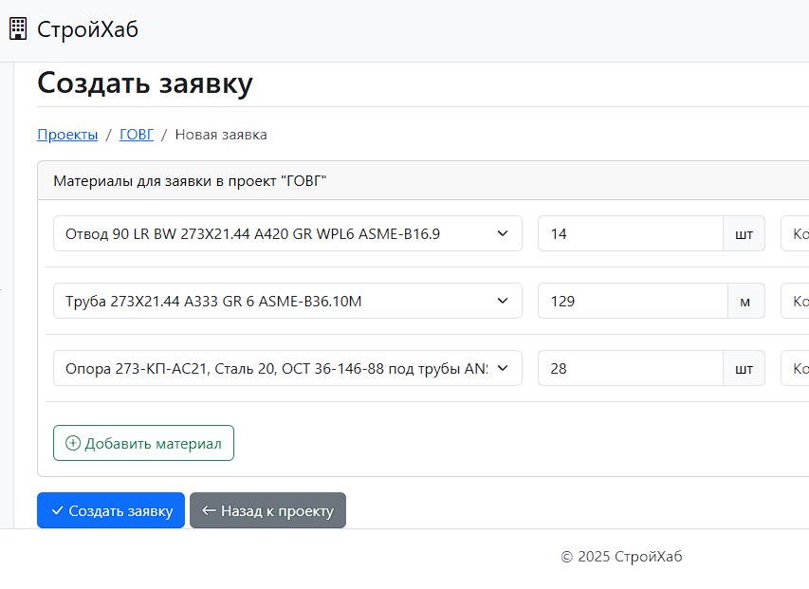Screen dimensions: 809x589
Task: Click the 'шт' unit label in Отвод row
Action: point(744,233)
